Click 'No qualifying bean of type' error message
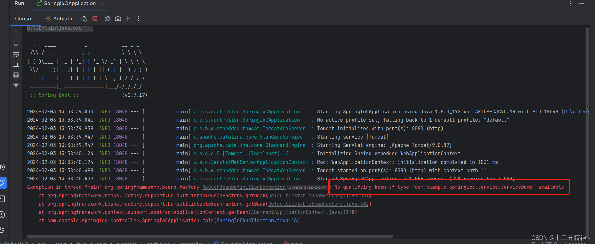Screen dimensions: 595x244 tap(449, 187)
